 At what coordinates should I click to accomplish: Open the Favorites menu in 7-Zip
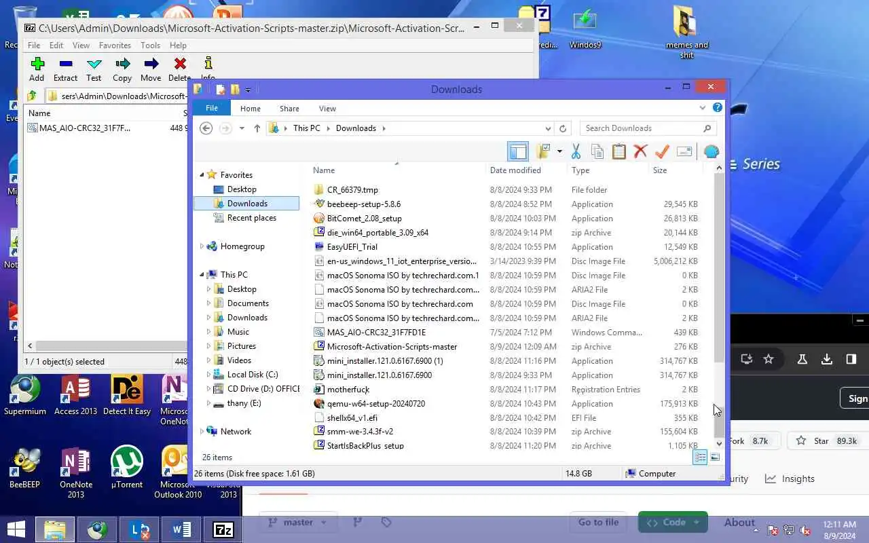115,45
